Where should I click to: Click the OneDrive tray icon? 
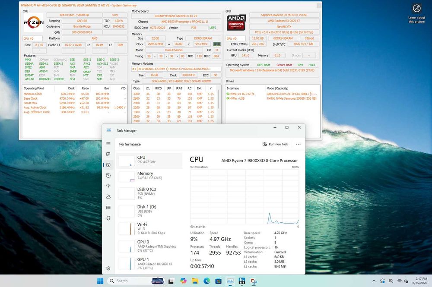[x=391, y=281]
